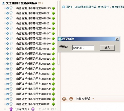Click the home icon beside the channel name
Viewport: 124px width, 111px height.
[3, 3]
